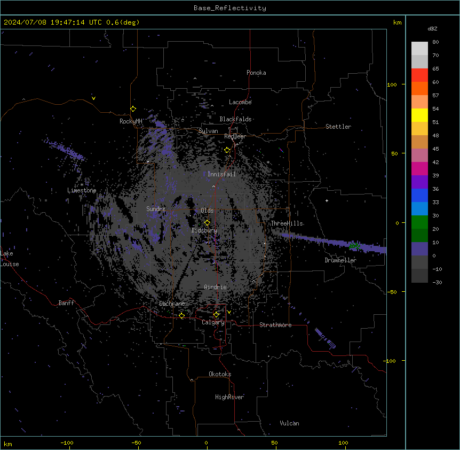Click the dBZ legend heading
The height and width of the screenshot is (450, 460).
tap(432, 29)
